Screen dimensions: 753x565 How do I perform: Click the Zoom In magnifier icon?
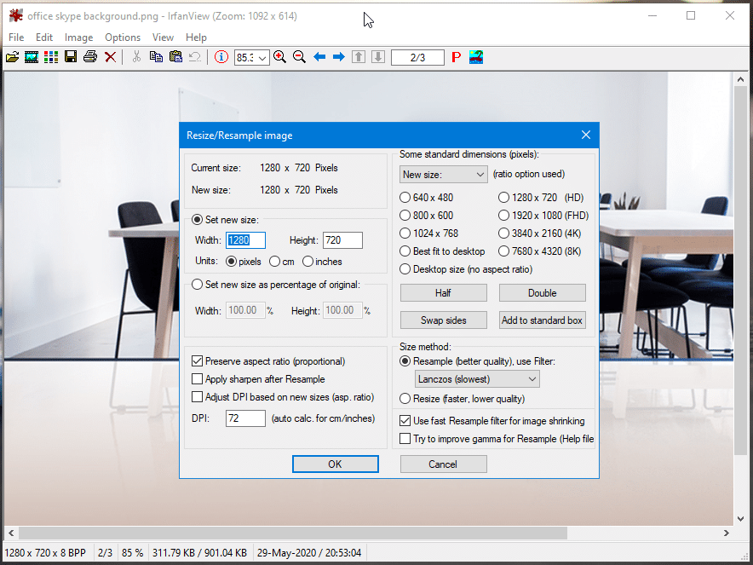pyautogui.click(x=279, y=57)
